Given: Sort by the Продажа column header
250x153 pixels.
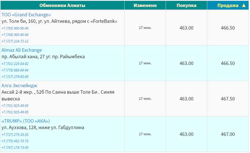Looking at the screenshot, I should (228, 5).
